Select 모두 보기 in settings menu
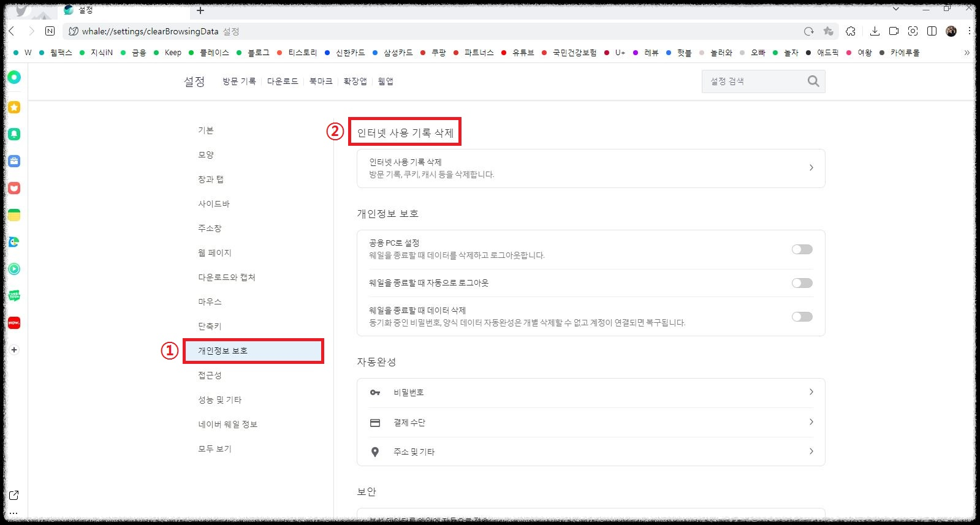This screenshot has width=980, height=525. click(x=215, y=449)
